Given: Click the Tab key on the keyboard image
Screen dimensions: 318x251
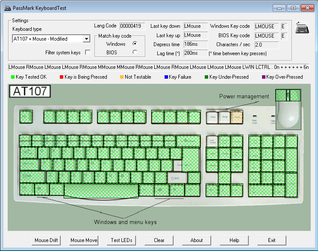Looking at the screenshot, I should click(x=29, y=153).
